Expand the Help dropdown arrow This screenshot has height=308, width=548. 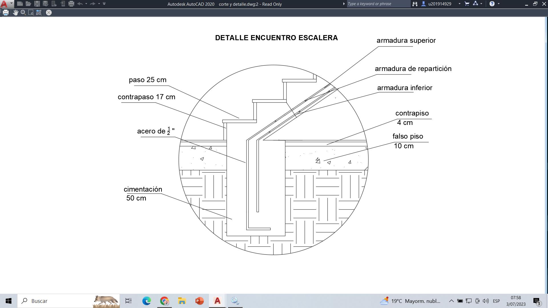pyautogui.click(x=499, y=4)
